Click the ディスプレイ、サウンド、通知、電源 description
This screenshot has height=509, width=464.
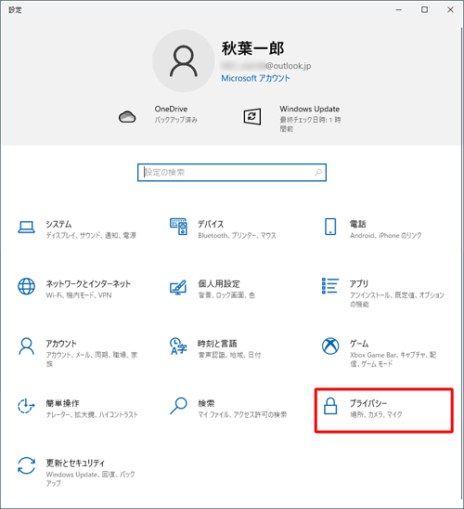[91, 235]
